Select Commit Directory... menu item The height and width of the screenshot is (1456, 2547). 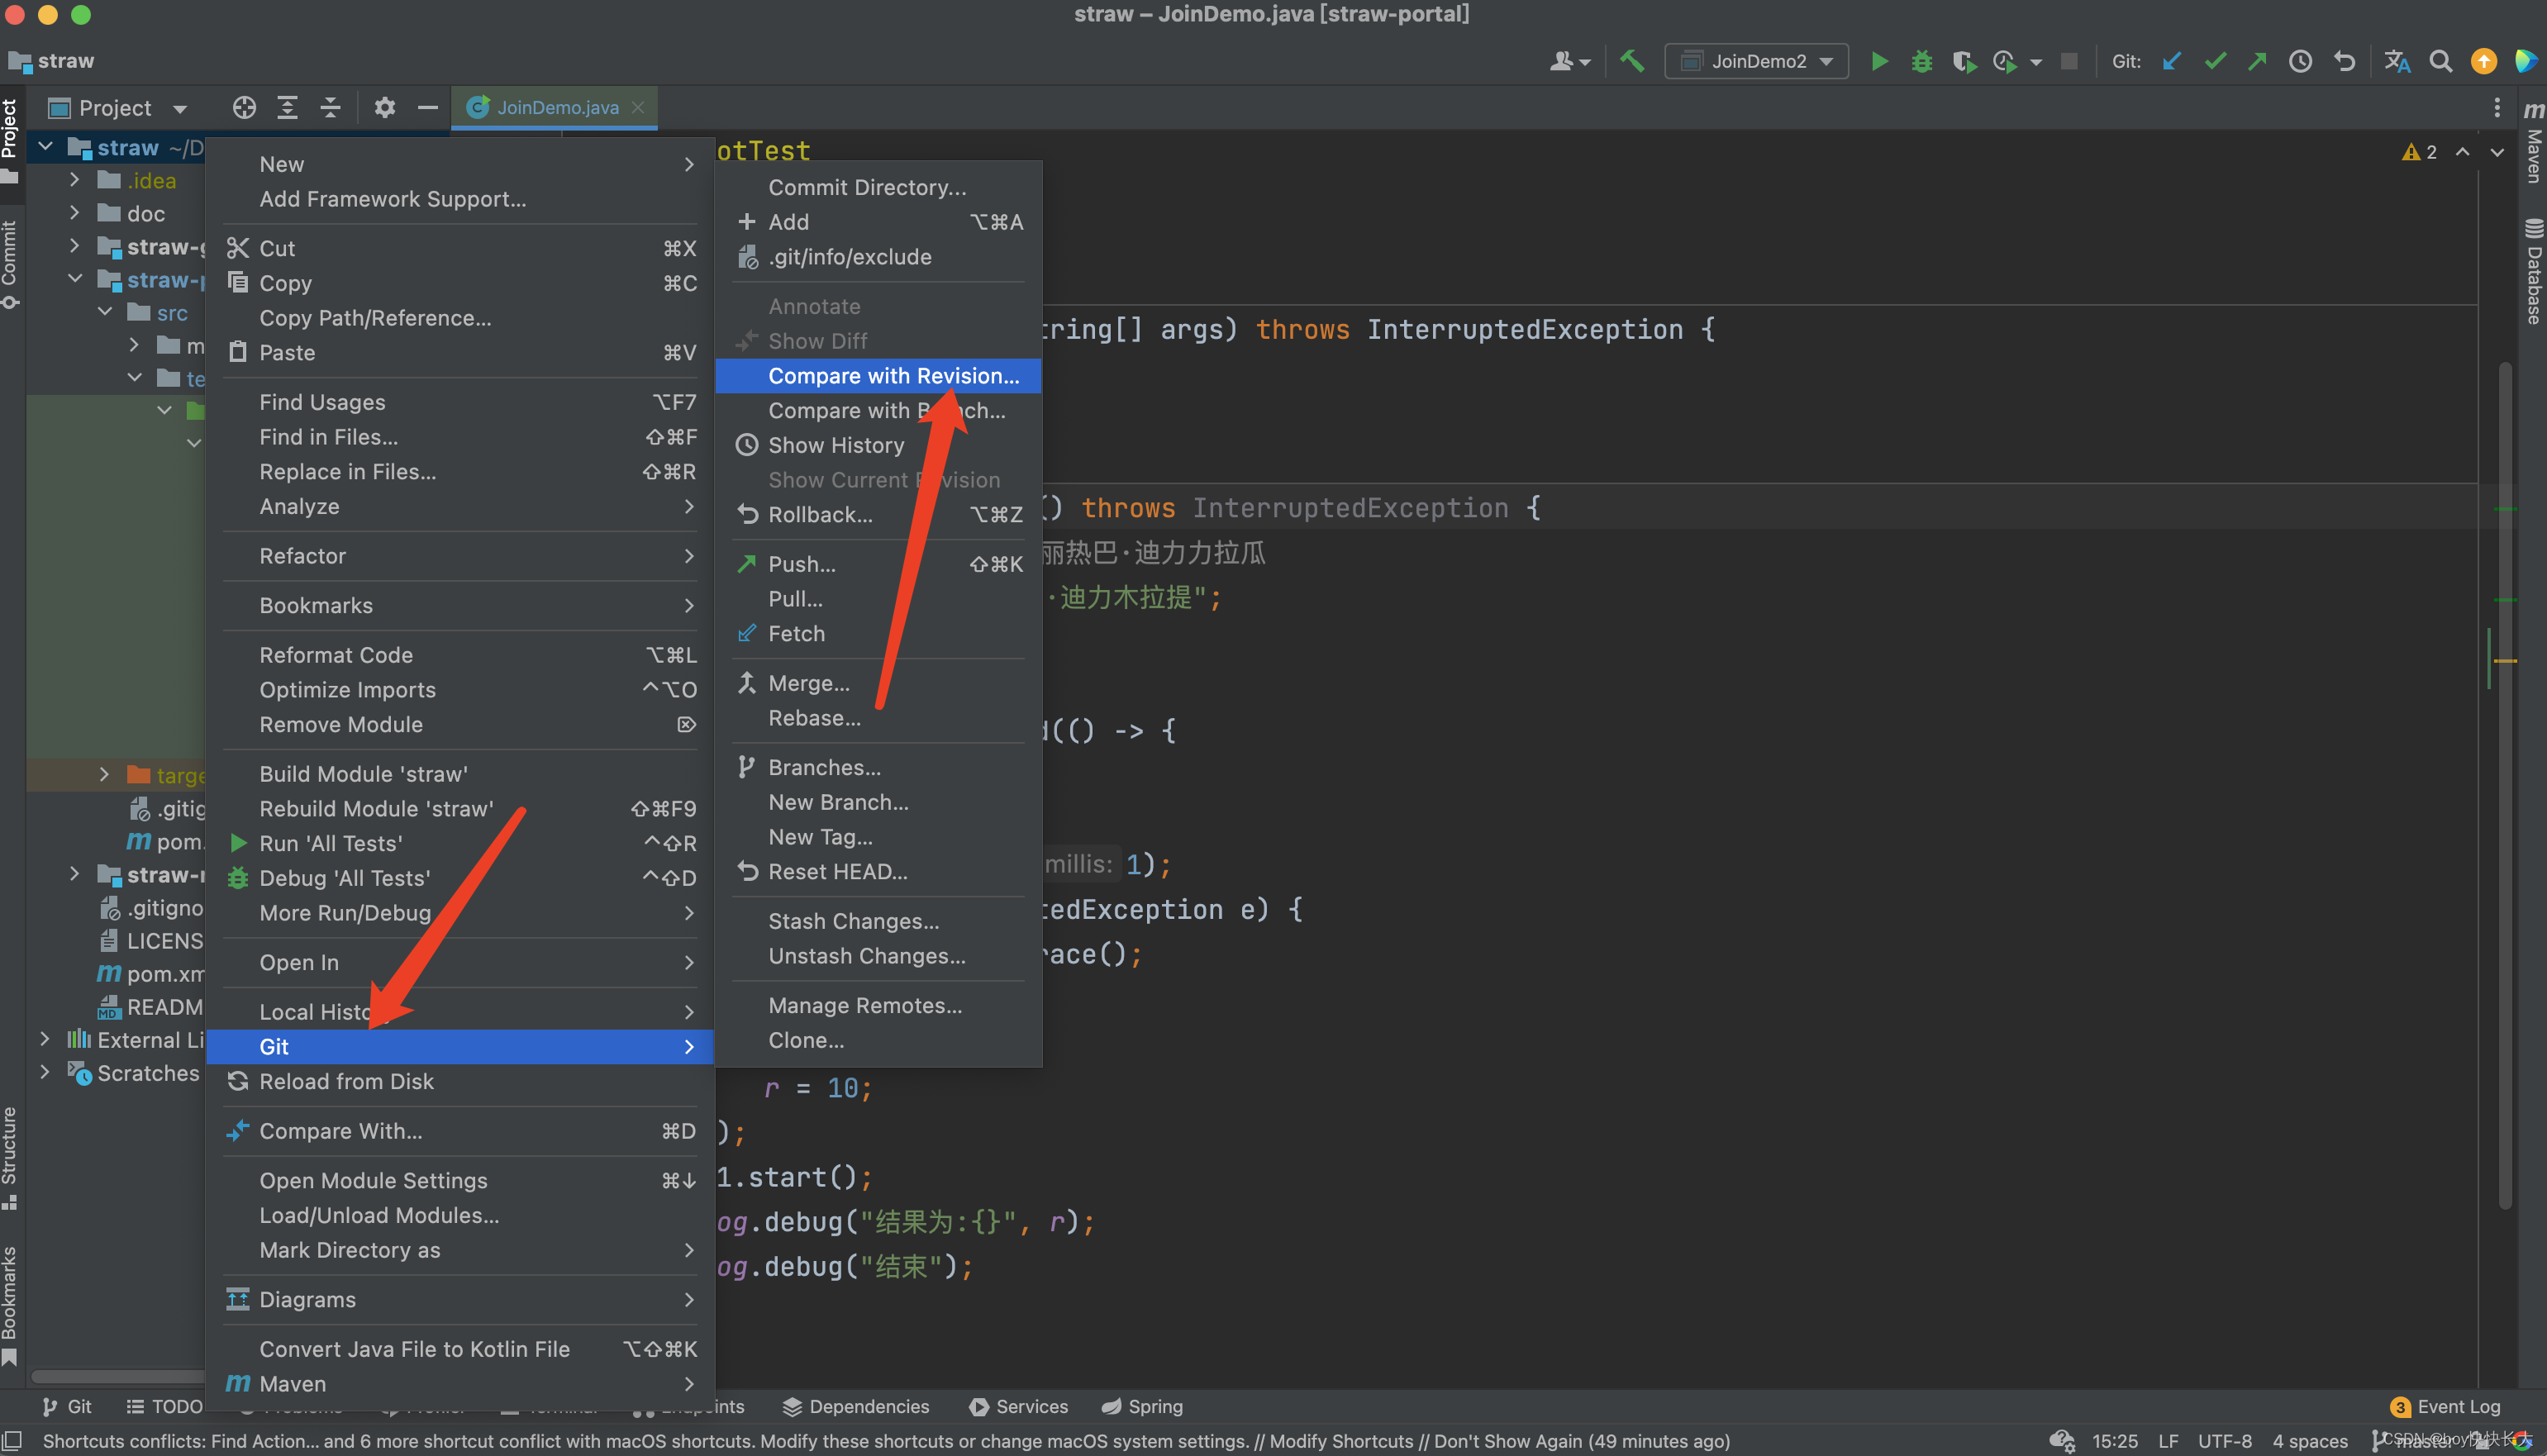click(x=878, y=187)
